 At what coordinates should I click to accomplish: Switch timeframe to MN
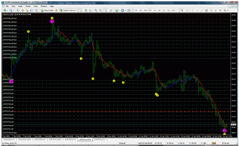coord(173,10)
